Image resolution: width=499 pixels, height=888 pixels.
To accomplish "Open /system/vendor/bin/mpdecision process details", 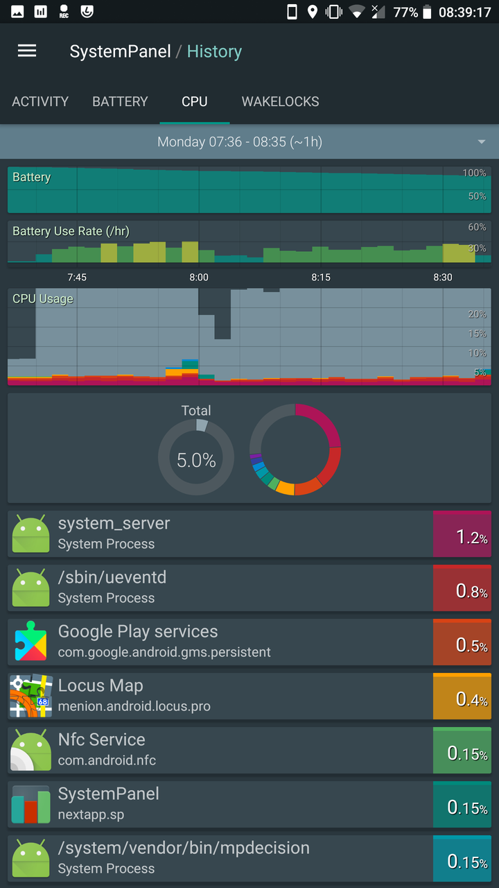I will (249, 858).
